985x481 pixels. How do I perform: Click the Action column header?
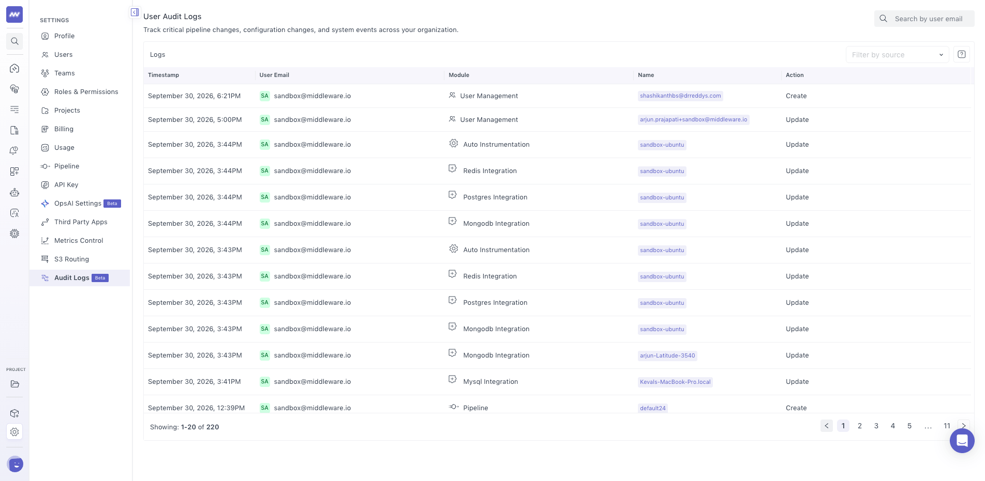[x=795, y=75]
